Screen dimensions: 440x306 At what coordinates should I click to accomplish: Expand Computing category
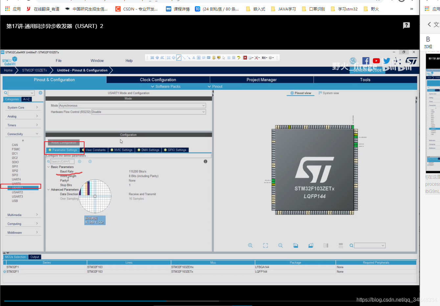23,224
